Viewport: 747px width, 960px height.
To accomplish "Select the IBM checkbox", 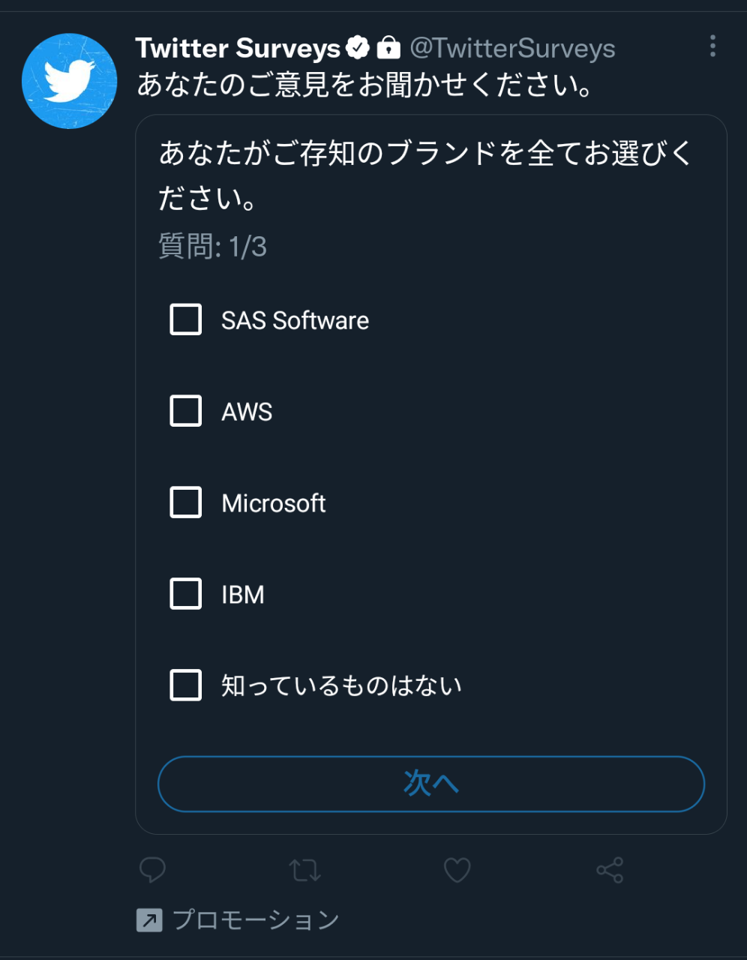I will (x=186, y=594).
